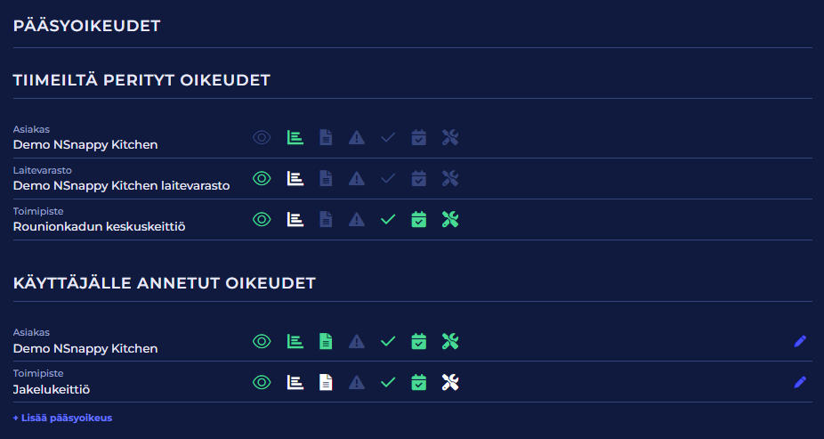Click checkmark icon in Rounionkadun keskuskeittiö row
The height and width of the screenshot is (439, 824).
387,219
